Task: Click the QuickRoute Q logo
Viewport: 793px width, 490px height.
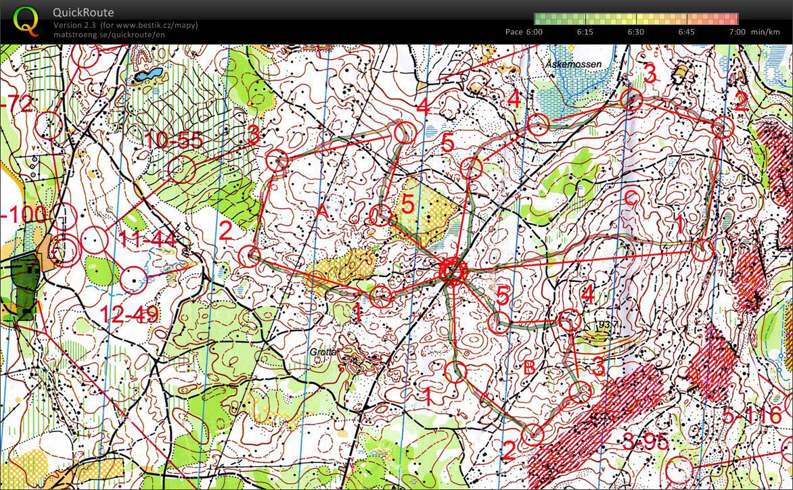Action: click(26, 21)
